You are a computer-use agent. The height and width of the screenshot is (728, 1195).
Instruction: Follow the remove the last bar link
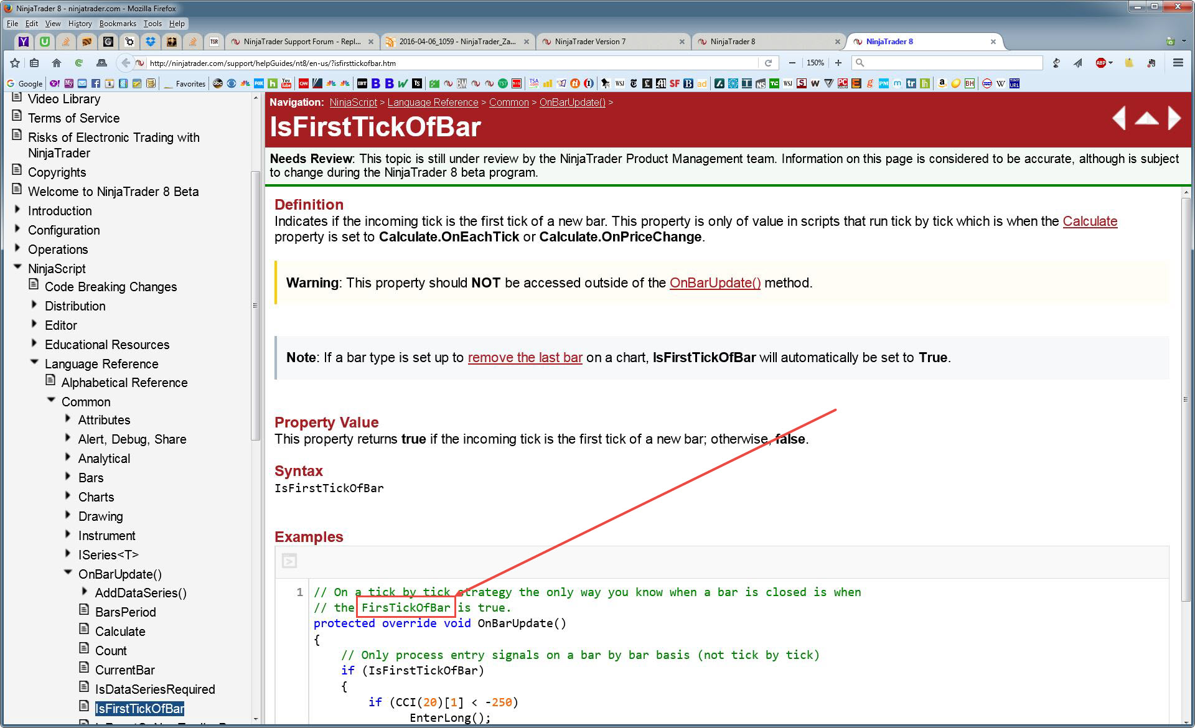[x=525, y=358]
